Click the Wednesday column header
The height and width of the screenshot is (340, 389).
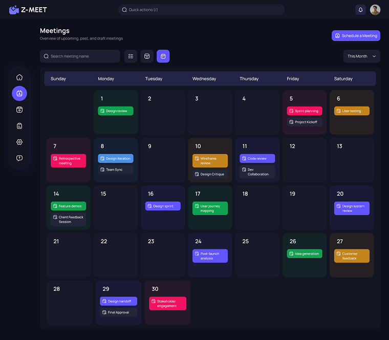[204, 79]
